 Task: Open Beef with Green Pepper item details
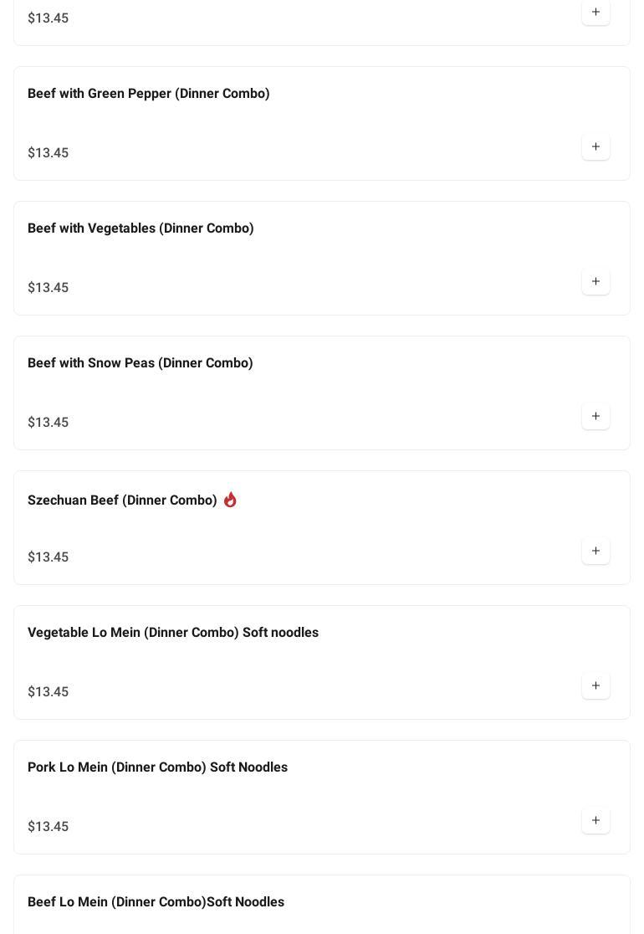(149, 94)
